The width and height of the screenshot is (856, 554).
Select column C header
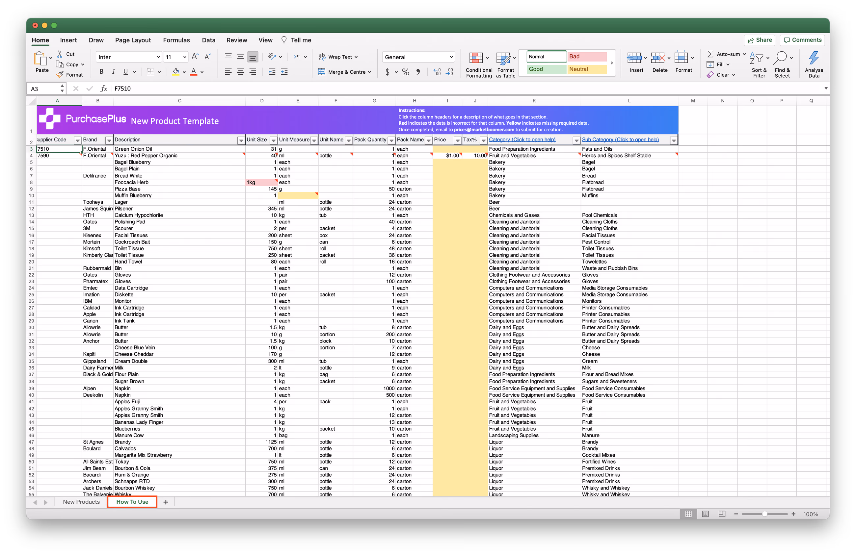tap(179, 101)
